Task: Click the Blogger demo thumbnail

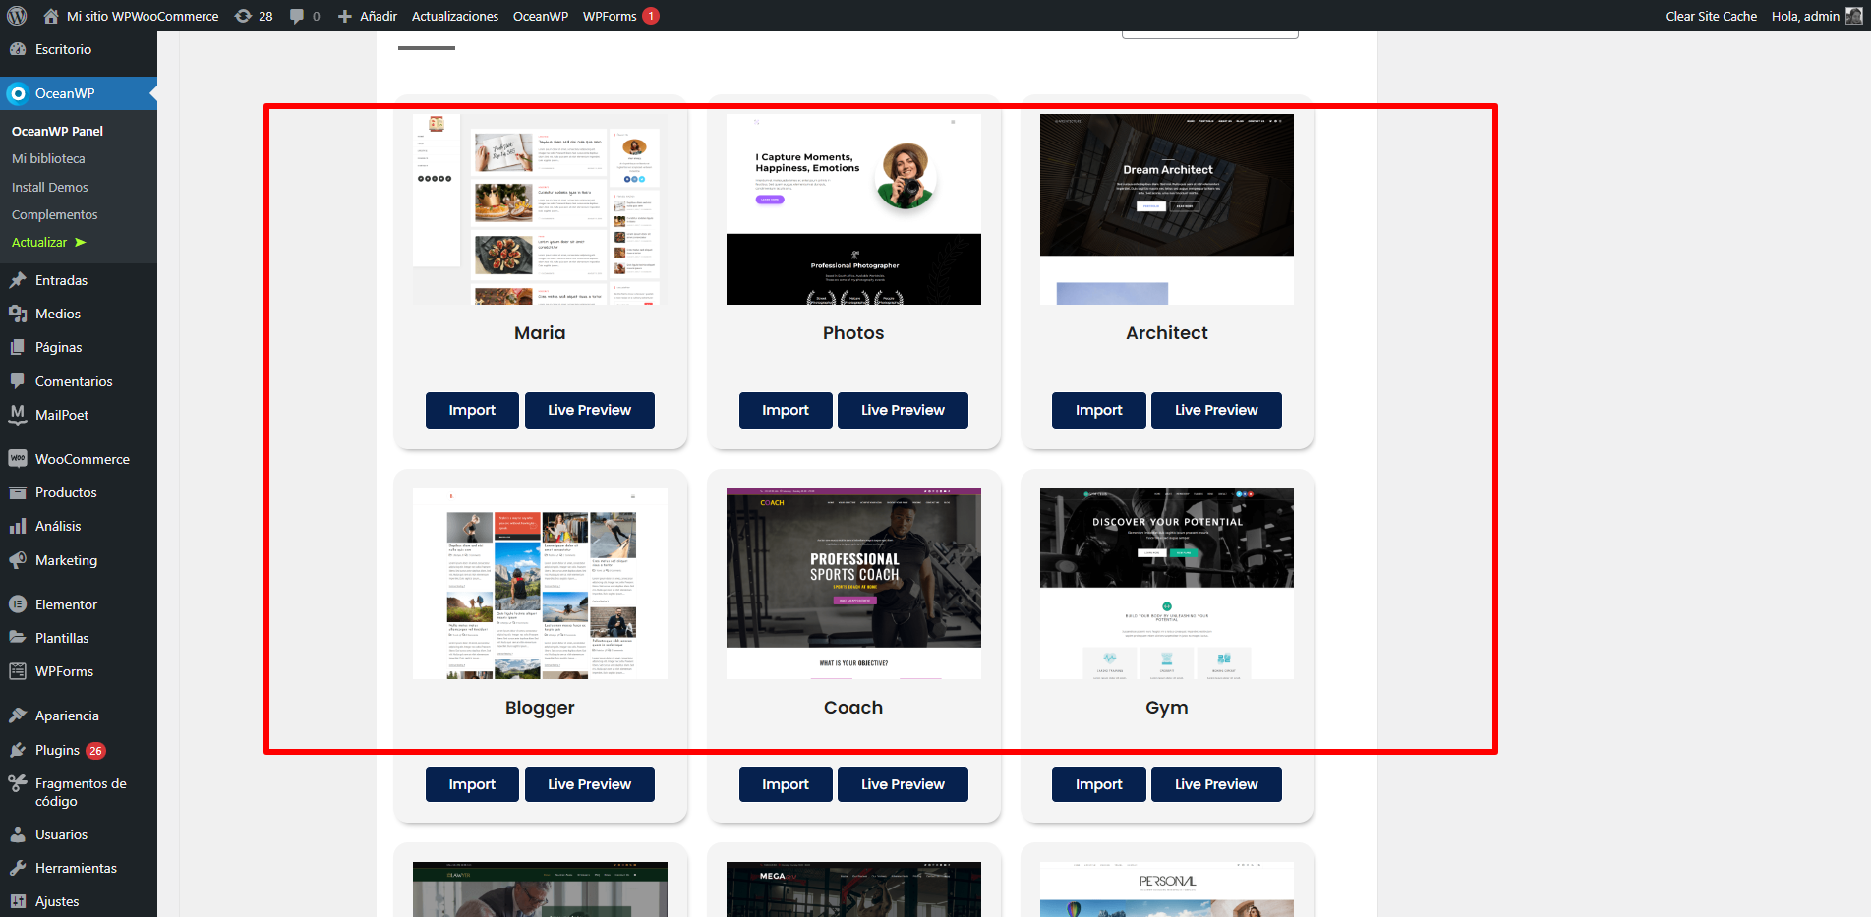Action: 540,584
